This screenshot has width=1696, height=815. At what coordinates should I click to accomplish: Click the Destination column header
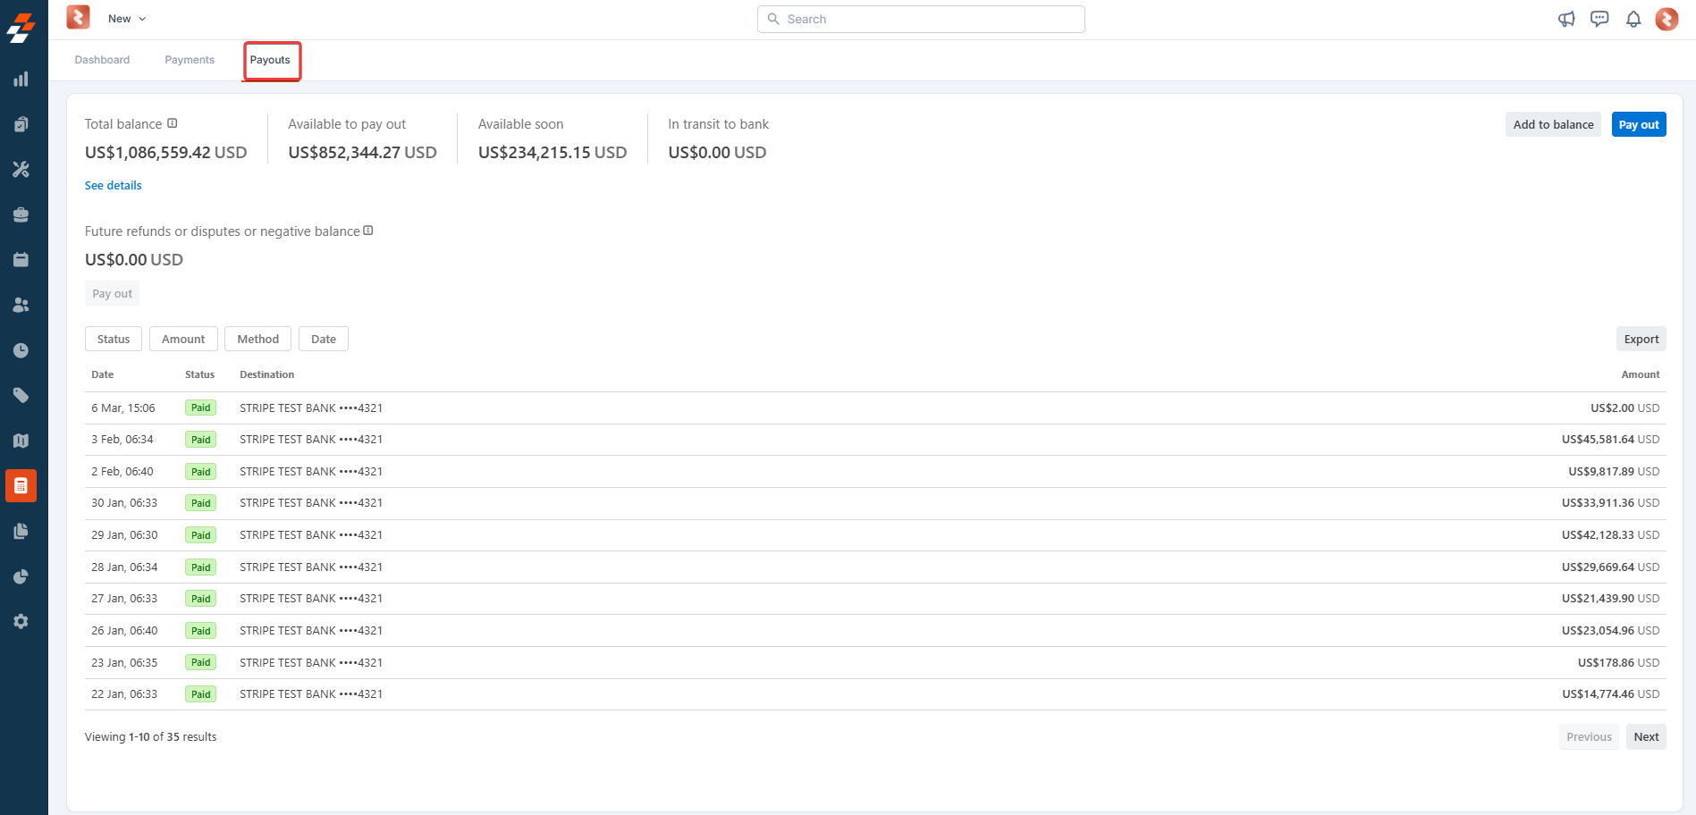point(266,374)
